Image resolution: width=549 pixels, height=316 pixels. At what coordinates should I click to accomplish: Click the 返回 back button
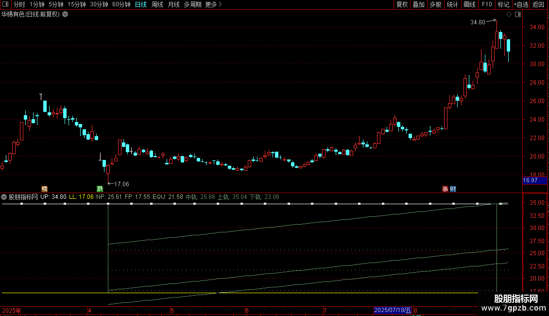click(x=538, y=4)
